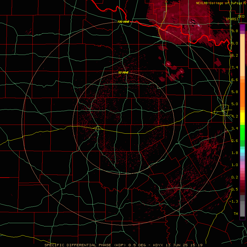
Task: Click the 4.2 scale value
Action: [235, 116]
